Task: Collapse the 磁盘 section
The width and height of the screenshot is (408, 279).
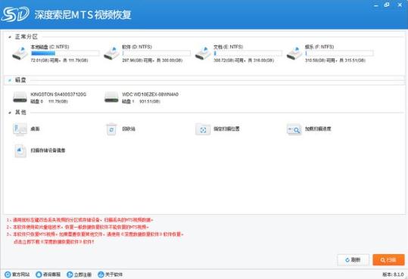Action: coord(10,80)
